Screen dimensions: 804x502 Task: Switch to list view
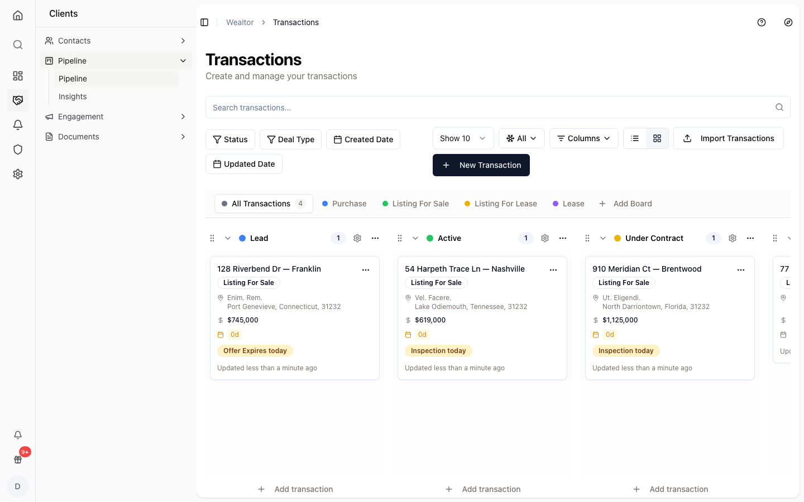(635, 138)
